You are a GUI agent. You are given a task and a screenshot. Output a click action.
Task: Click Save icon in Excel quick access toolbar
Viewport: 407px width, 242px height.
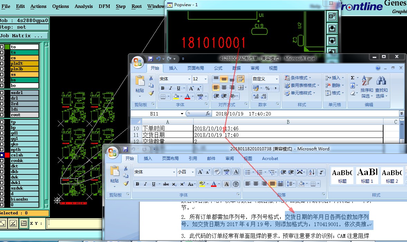[150, 59]
